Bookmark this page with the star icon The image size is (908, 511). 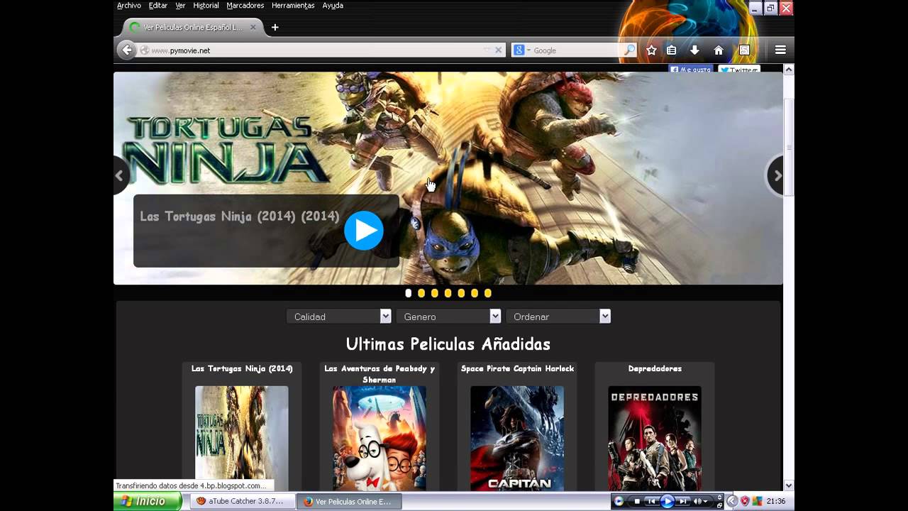651,50
